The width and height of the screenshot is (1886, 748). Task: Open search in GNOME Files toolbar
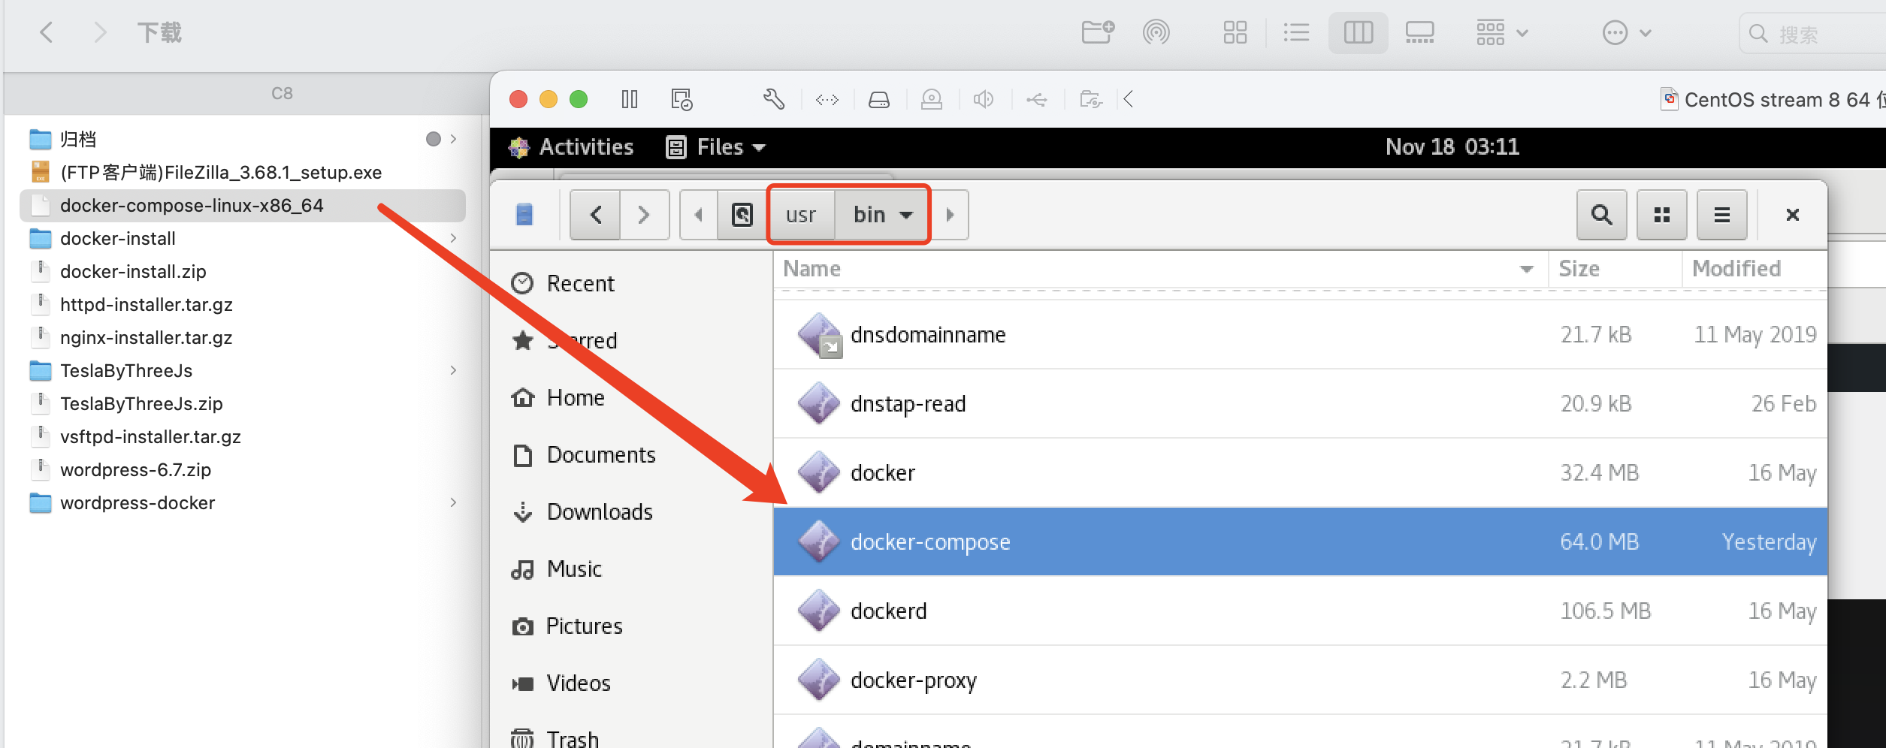click(x=1601, y=215)
